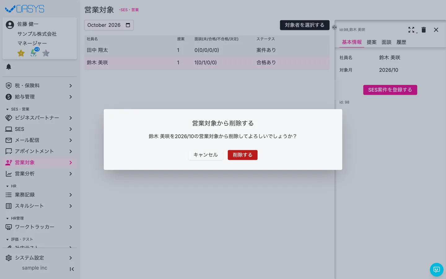Collapse the HR section

(11, 186)
